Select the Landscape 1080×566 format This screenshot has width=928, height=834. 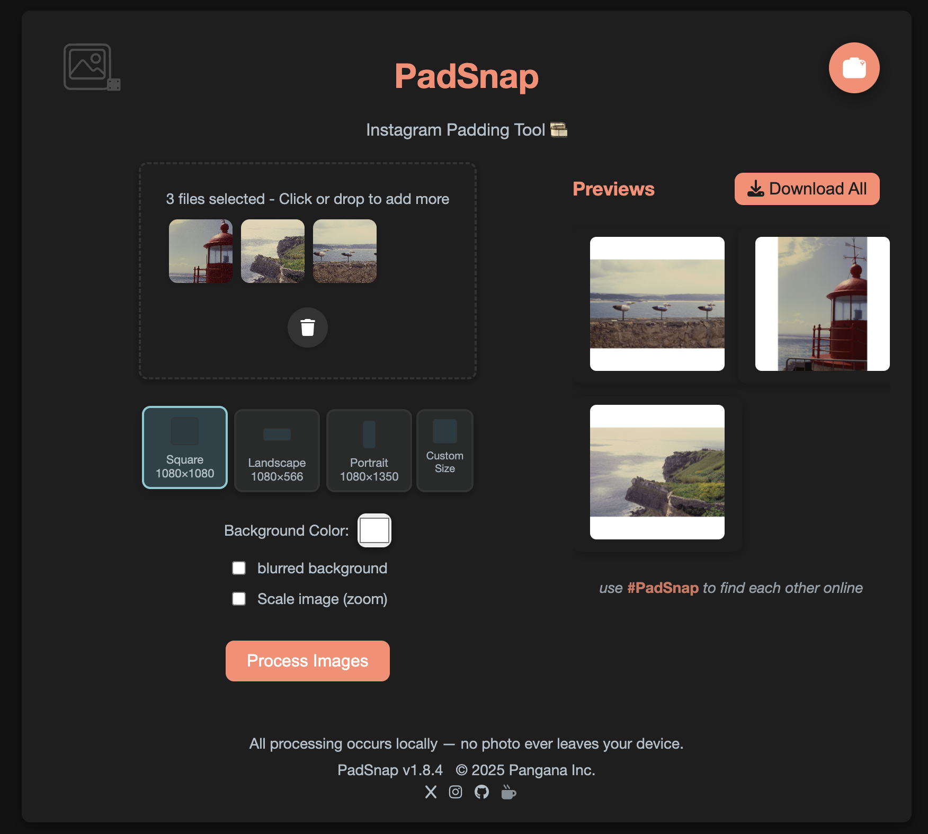tap(277, 450)
